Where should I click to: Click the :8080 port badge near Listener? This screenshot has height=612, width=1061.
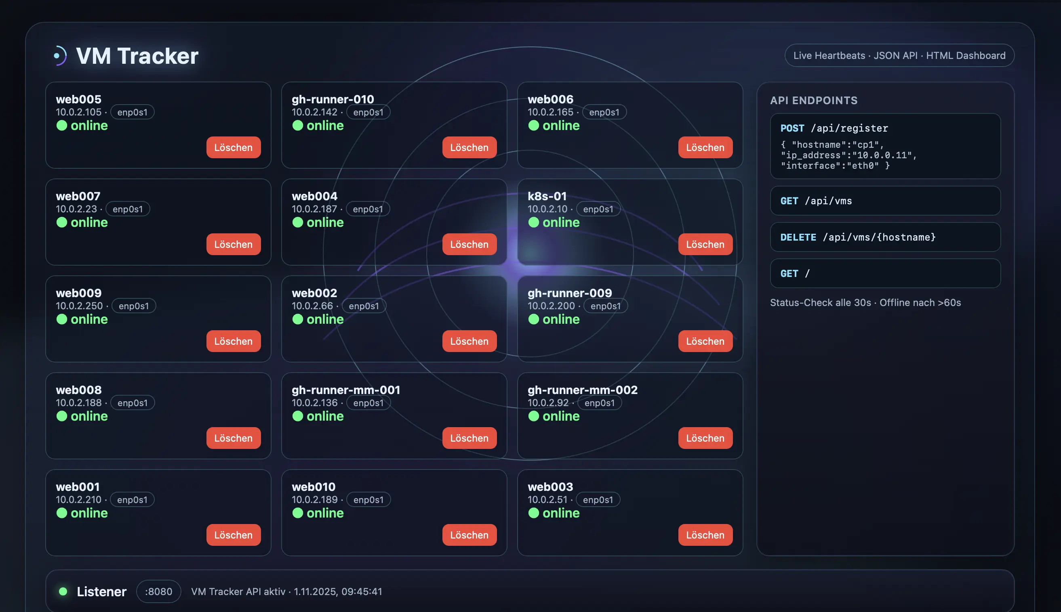pos(159,591)
